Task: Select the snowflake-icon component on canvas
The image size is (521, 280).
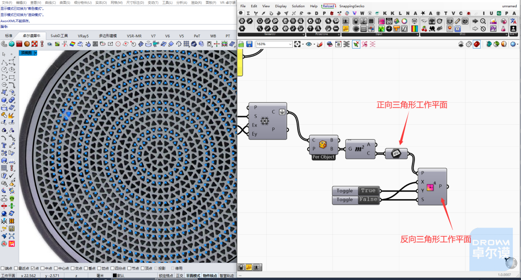Action: coord(267,121)
